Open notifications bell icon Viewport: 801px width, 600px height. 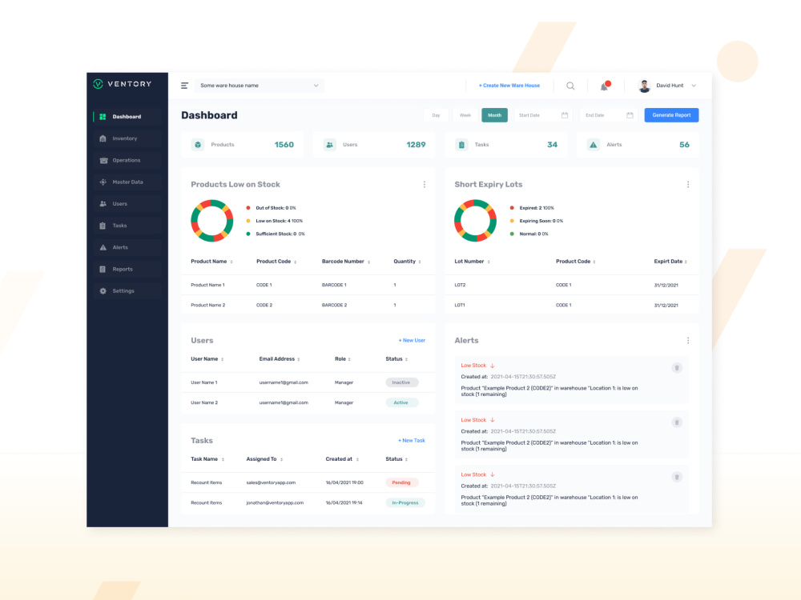coord(605,86)
